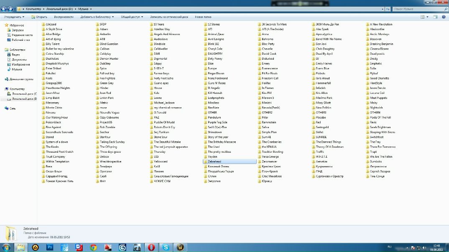
Task: Open Windows Explorer from taskbar
Action: (20, 247)
